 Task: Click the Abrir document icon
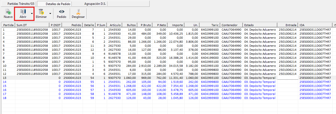coord(23,12)
